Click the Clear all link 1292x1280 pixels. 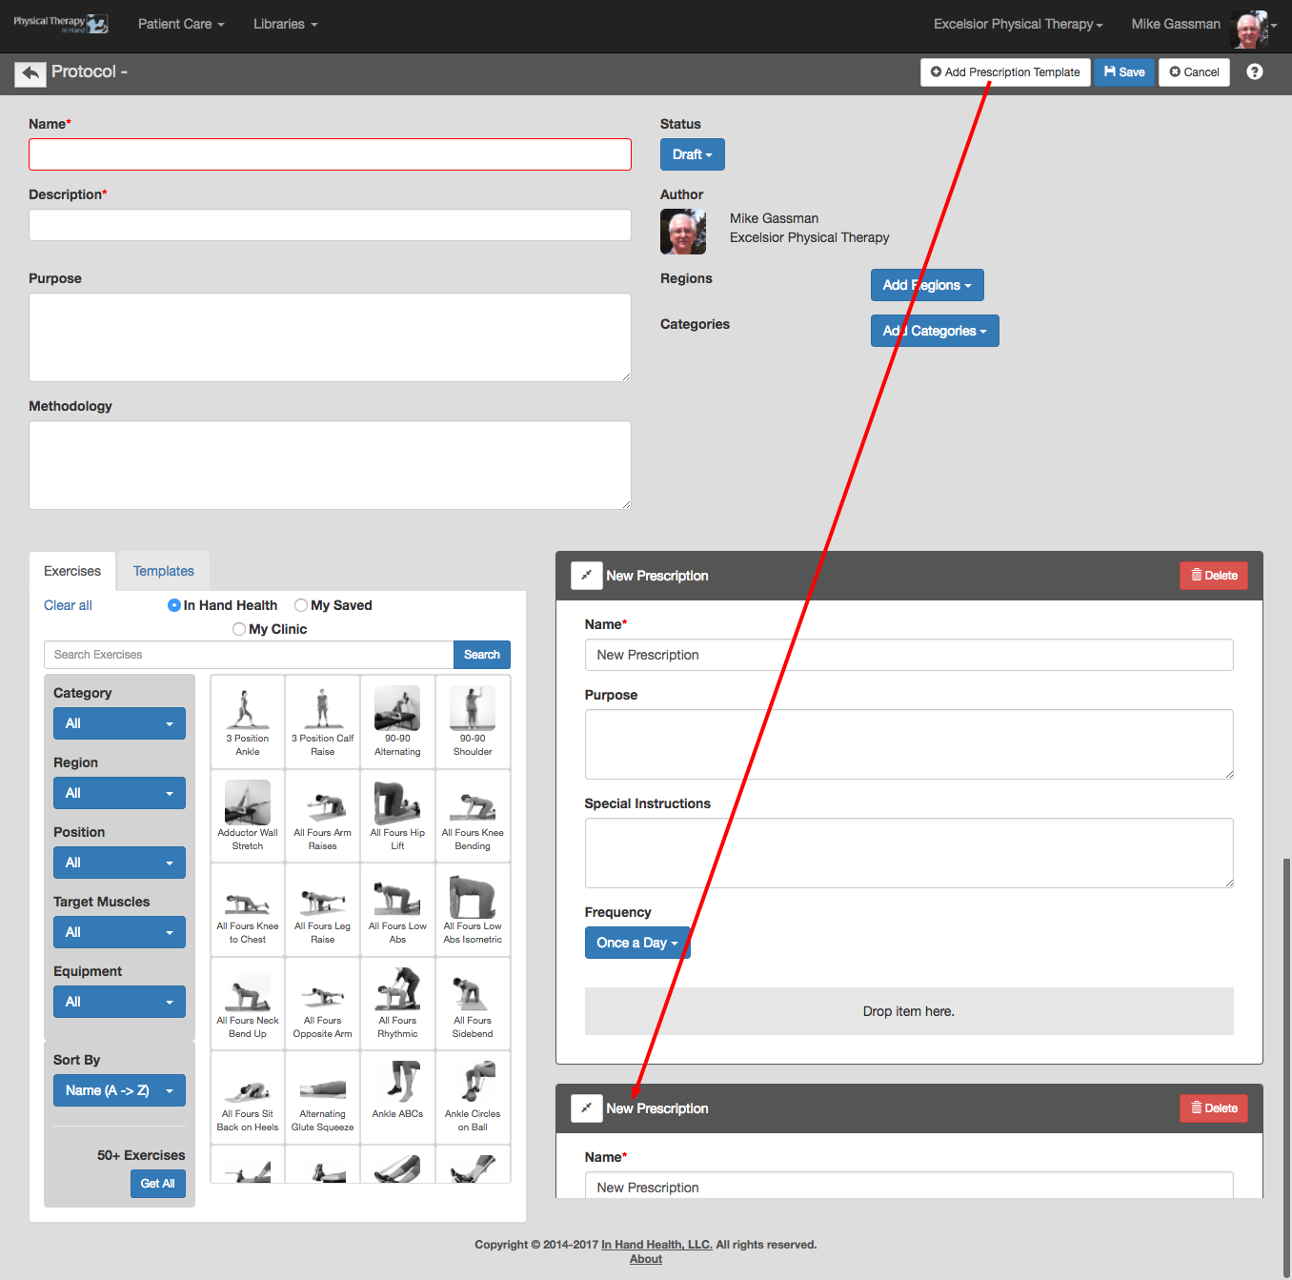point(68,605)
